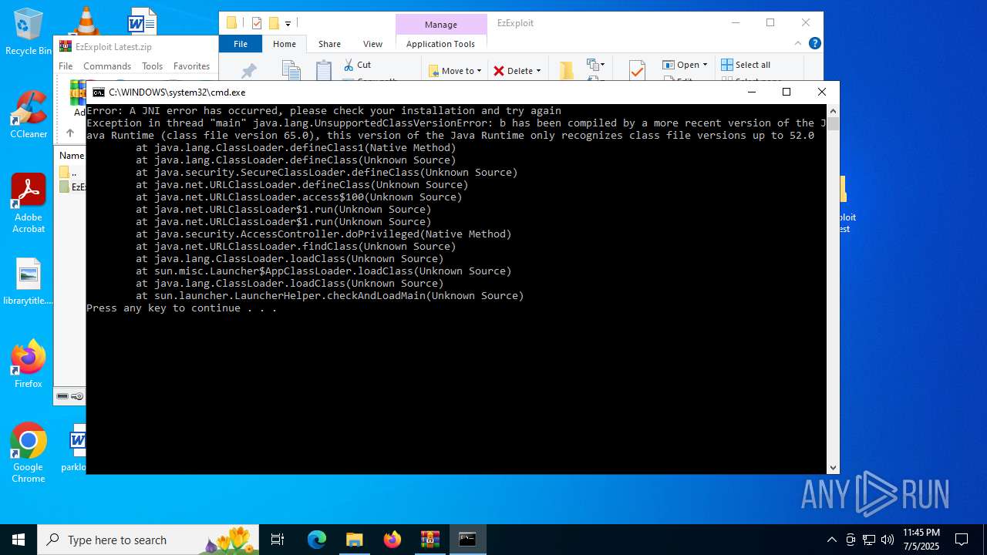
Task: Click WinRAR Name column header
Action: (72, 155)
